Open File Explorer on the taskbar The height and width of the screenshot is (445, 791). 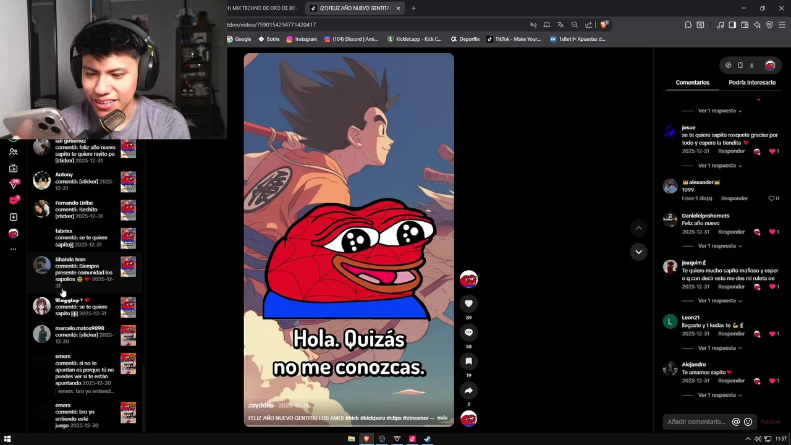tap(351, 439)
